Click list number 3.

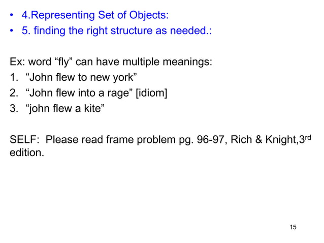[x=14, y=108]
